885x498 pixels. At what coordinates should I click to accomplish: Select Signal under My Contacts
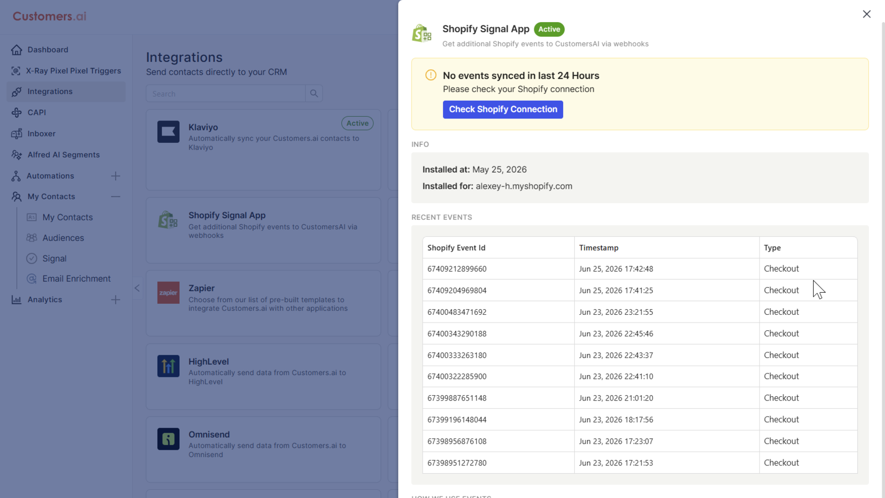click(54, 258)
